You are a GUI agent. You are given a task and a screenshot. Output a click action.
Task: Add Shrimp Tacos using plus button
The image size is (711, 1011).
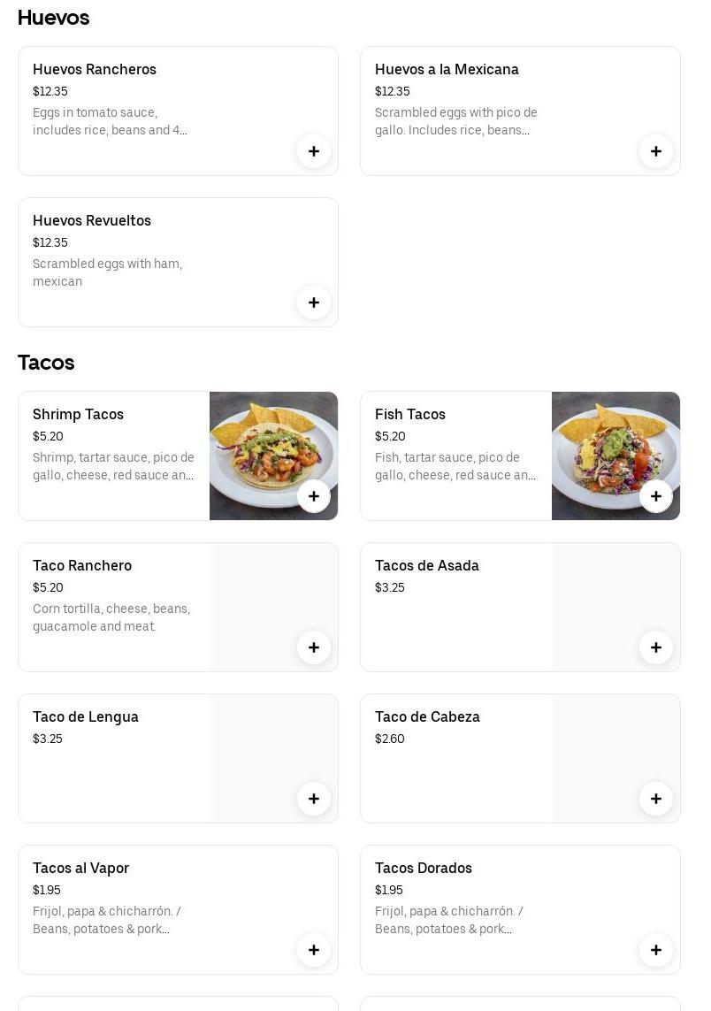pos(314,496)
